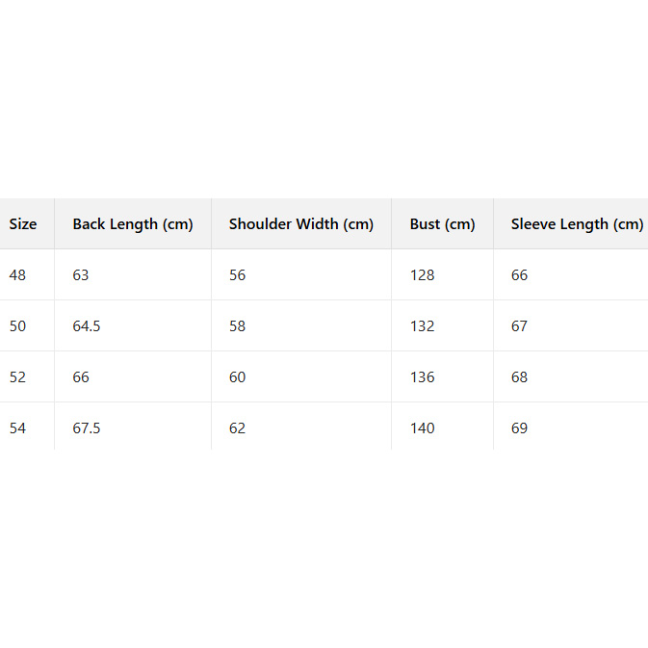Screen dimensions: 648x648
Task: Select the size 54 cell
Action: (18, 428)
